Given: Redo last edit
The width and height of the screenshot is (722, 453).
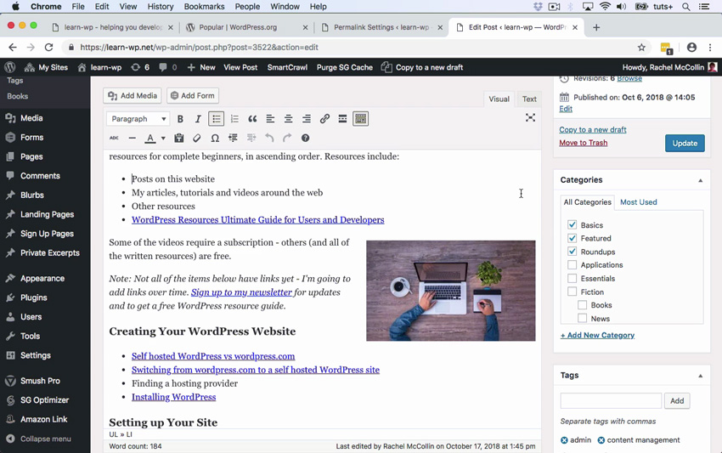Looking at the screenshot, I should click(x=287, y=138).
